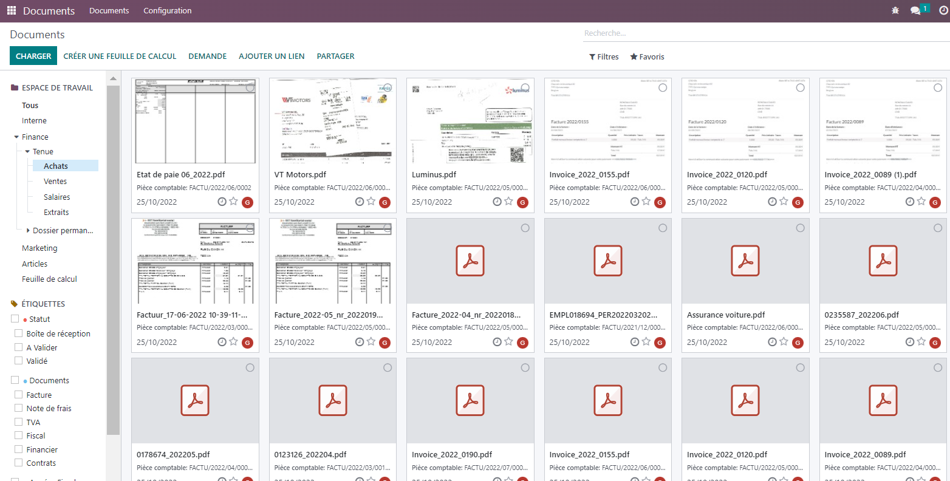Enable the A Valider tag filter
Screen dimensions: 950x481
click(19, 347)
